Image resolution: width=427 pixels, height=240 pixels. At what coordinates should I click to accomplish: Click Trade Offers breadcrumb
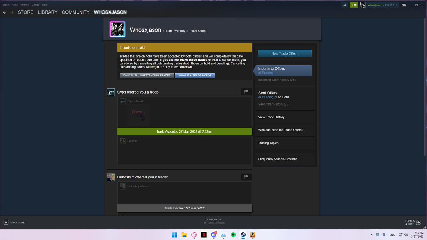click(x=197, y=31)
